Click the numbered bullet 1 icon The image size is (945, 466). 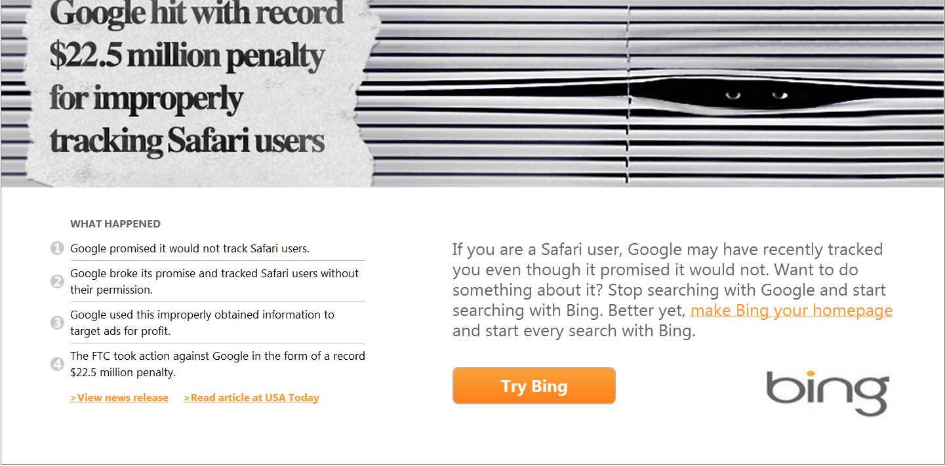click(57, 248)
